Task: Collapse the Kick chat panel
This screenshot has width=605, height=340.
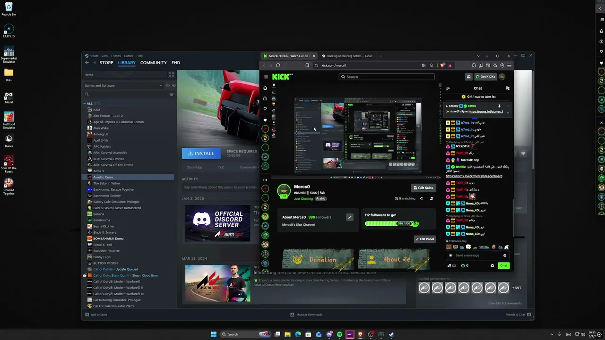Action: tap(448, 88)
